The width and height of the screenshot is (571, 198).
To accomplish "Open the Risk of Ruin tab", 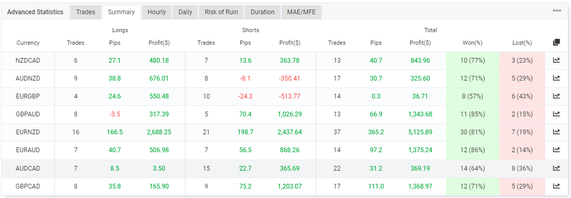I will point(221,12).
